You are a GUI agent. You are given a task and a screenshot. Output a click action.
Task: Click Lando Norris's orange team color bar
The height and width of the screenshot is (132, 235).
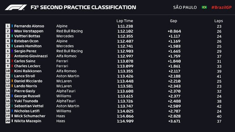(12, 86)
